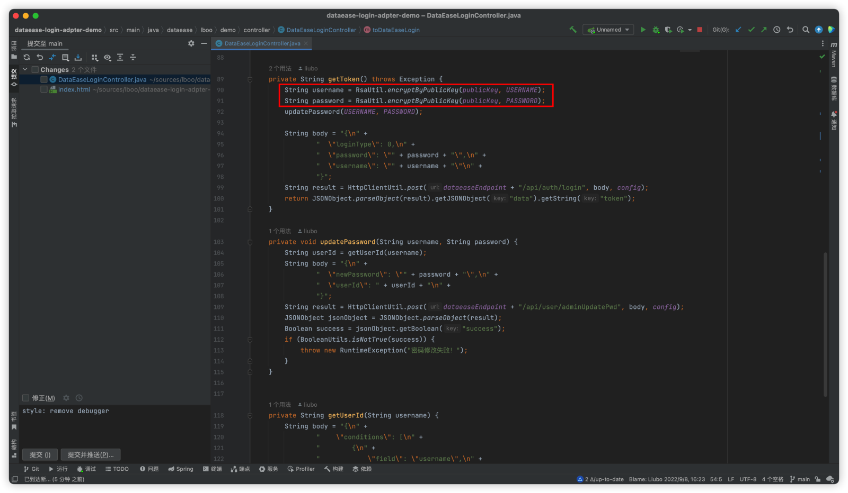Switch to DataEaseLoginController.java editor tab

262,43
